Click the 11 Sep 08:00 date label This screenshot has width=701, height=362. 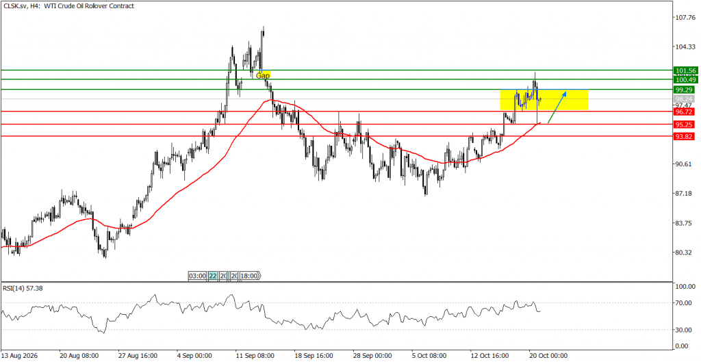pyautogui.click(x=255, y=356)
